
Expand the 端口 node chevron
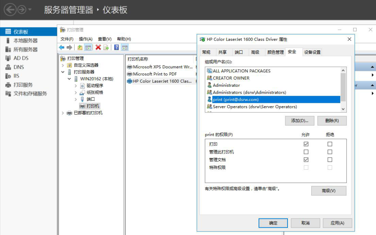[76, 99]
